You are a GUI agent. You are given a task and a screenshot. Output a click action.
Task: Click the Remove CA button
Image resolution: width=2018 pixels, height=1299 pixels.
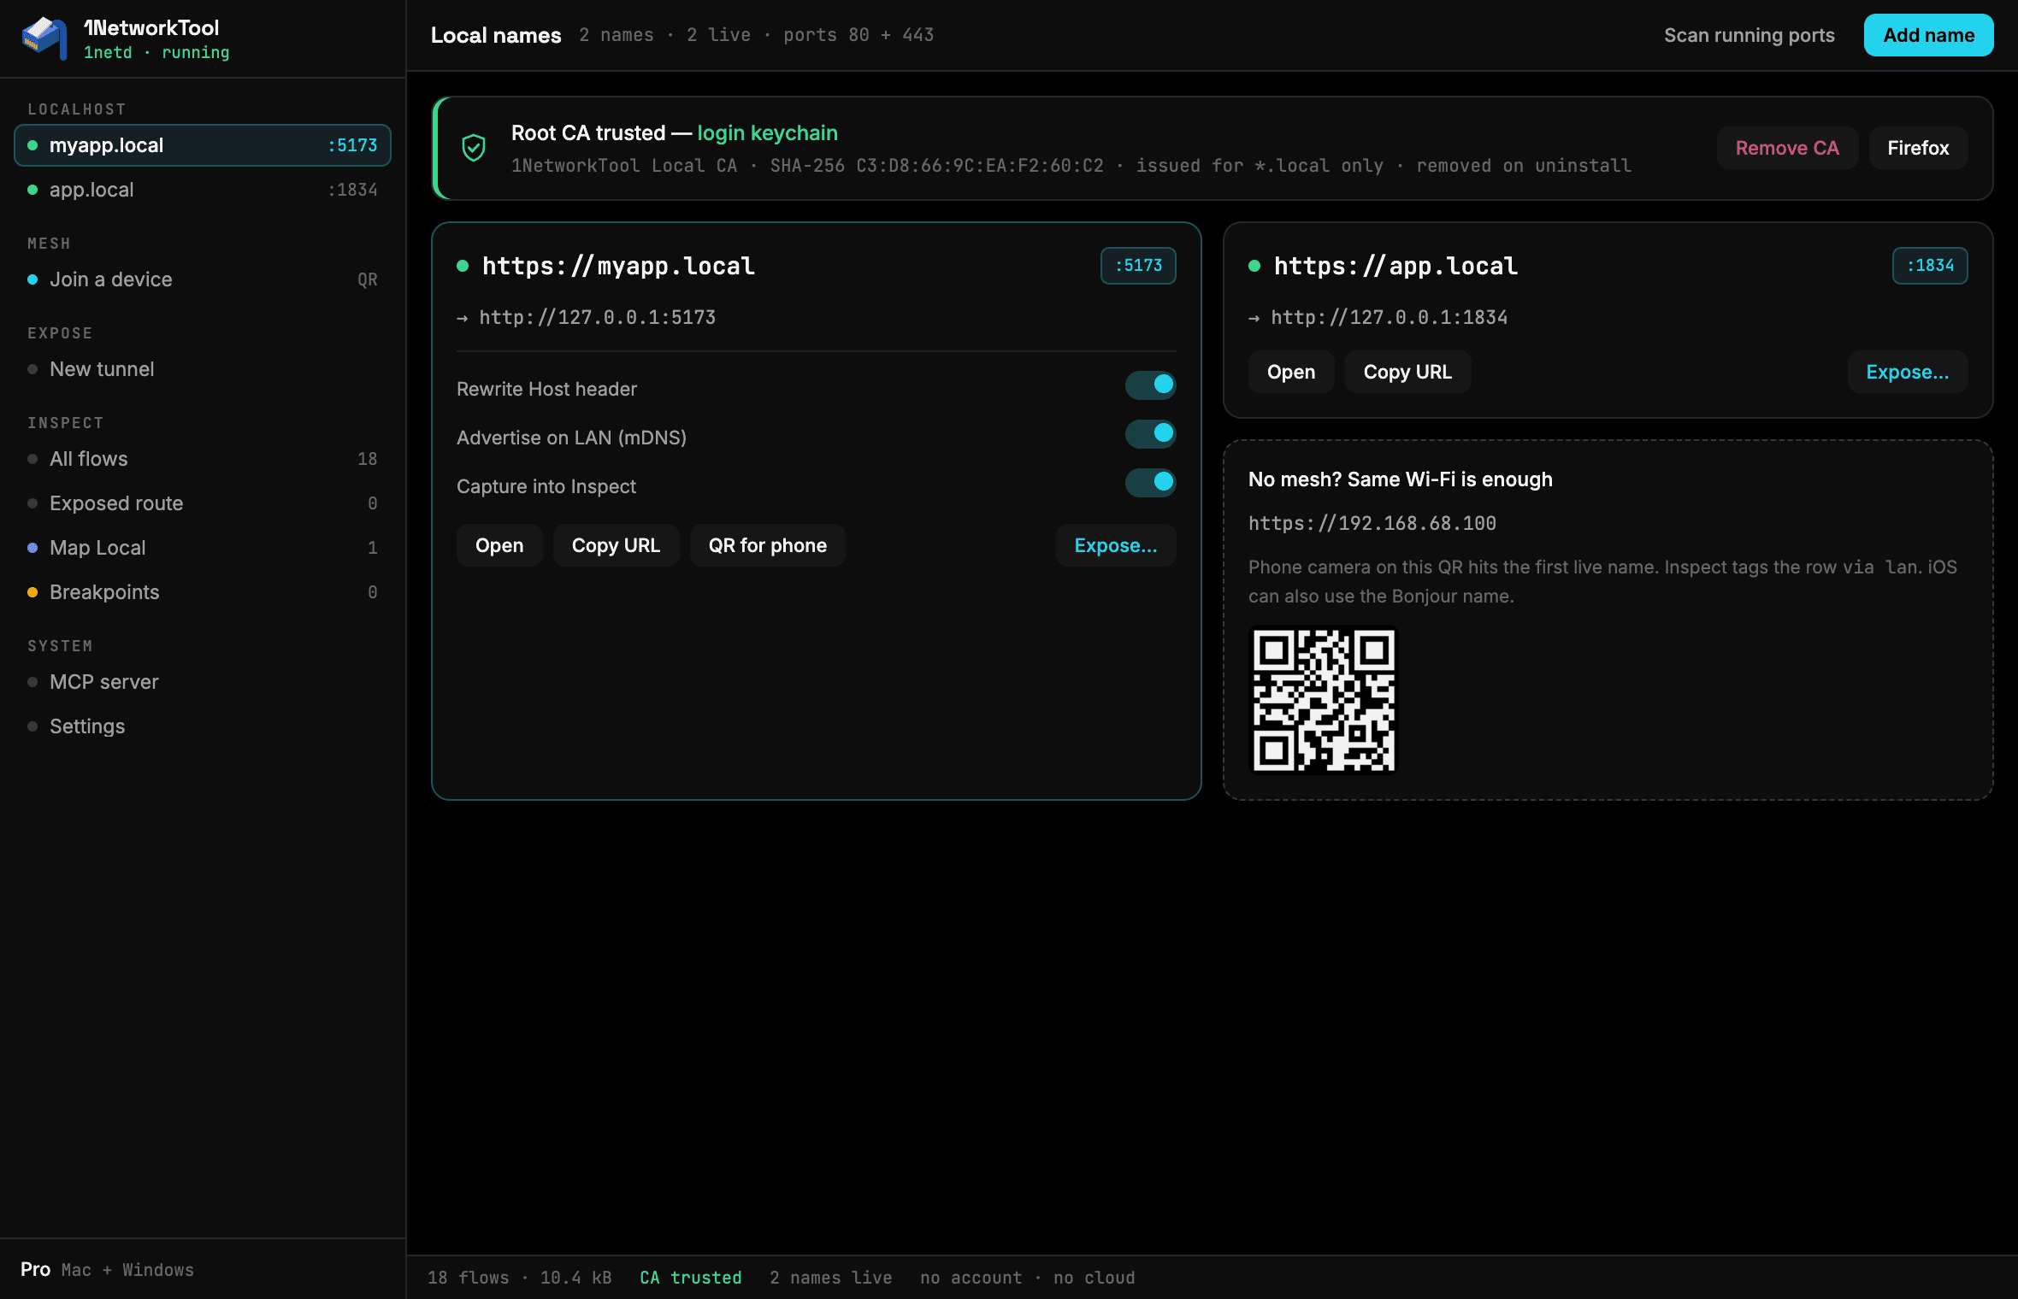click(1787, 148)
